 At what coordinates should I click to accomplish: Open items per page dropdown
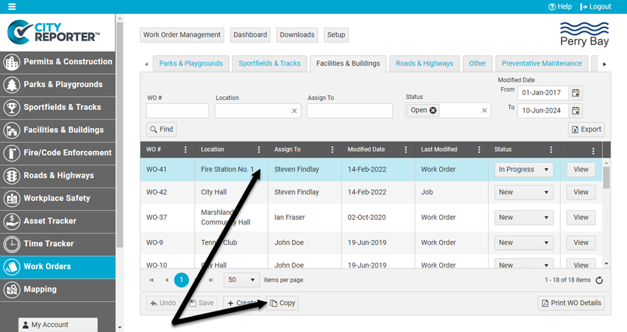(241, 280)
